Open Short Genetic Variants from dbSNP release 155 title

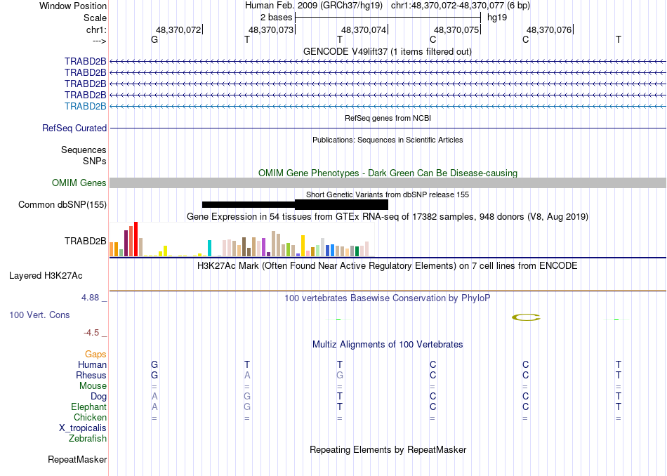coord(388,194)
